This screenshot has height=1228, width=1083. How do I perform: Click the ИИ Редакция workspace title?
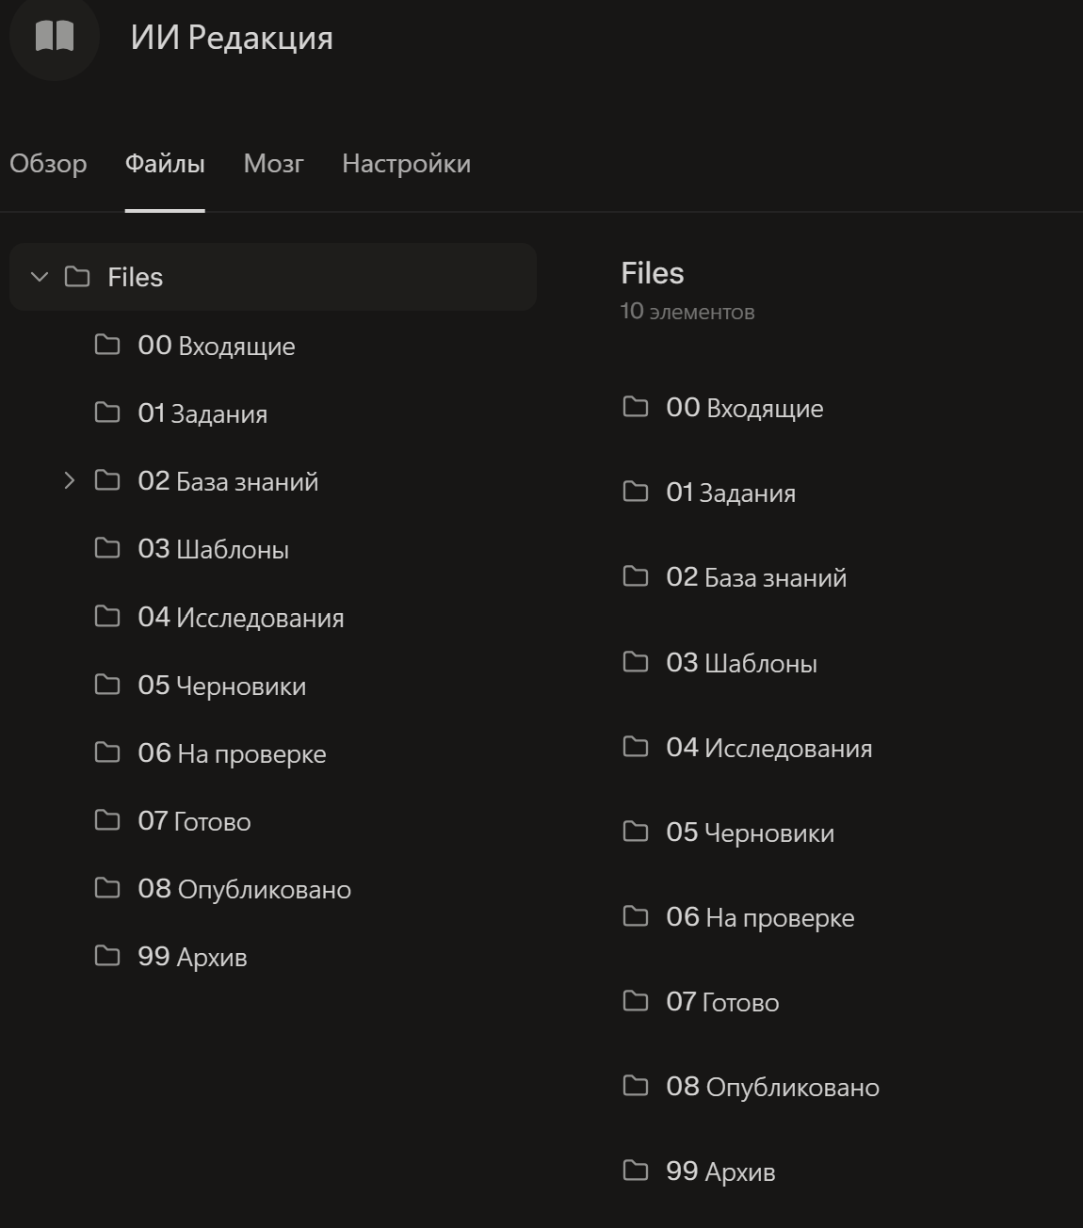coord(232,38)
